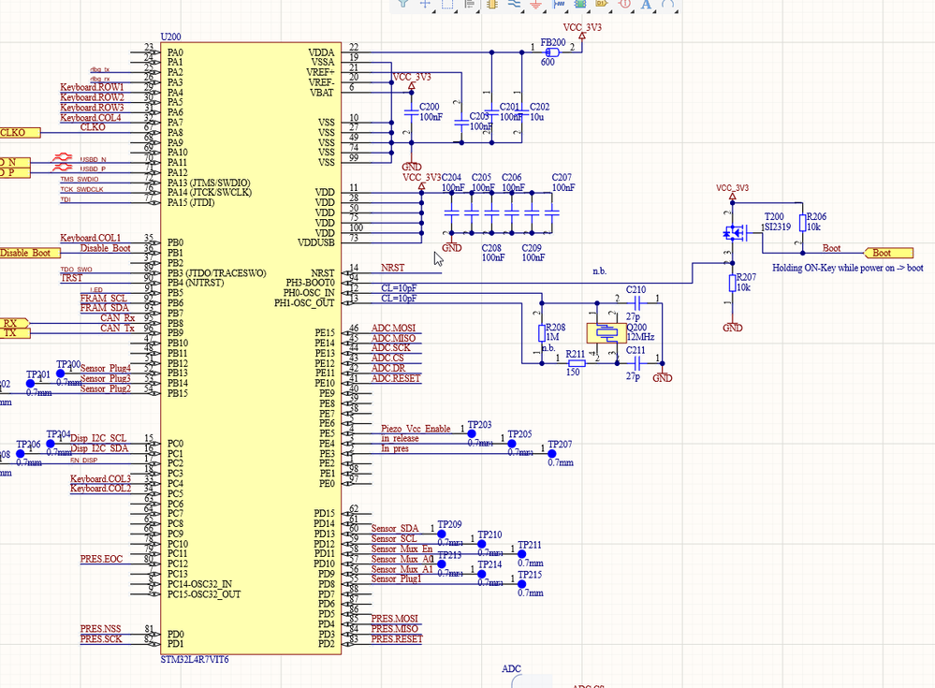Select the Boot output port

(x=888, y=253)
